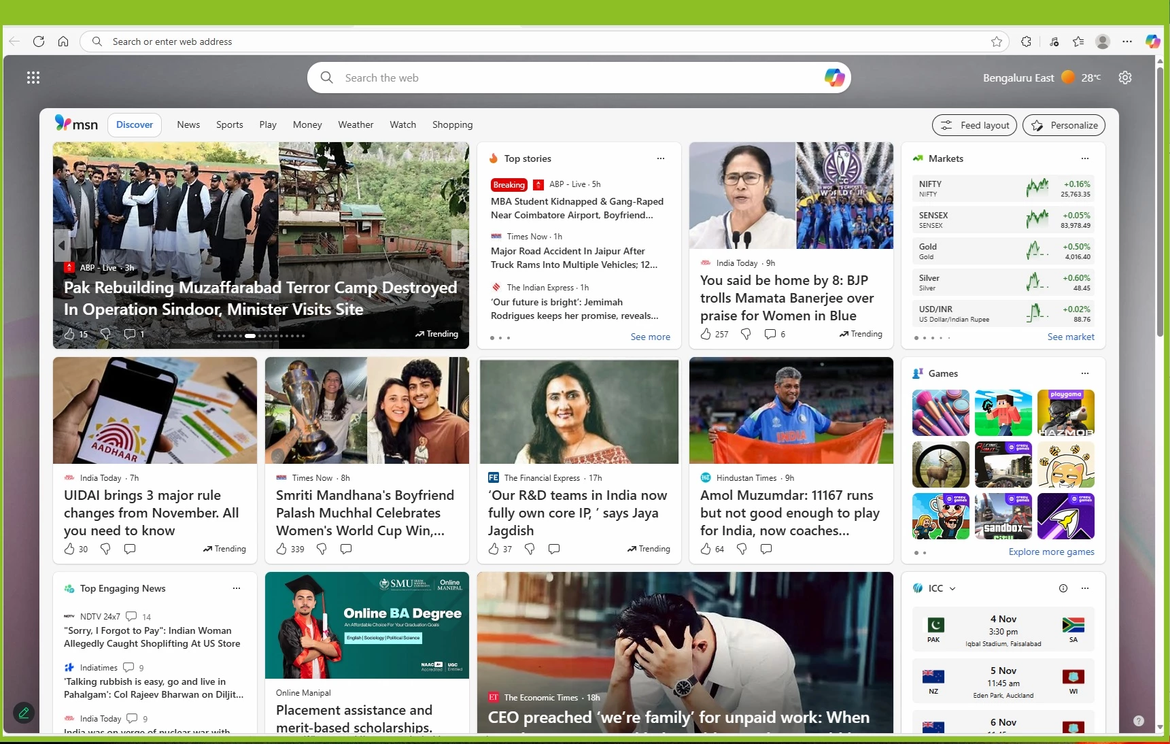Open the Weather tab
This screenshot has height=744, width=1170.
click(x=356, y=124)
